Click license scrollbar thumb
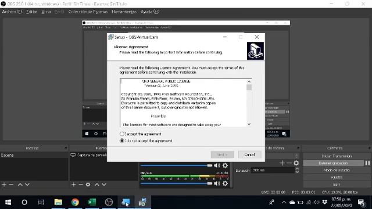 tap(249, 88)
